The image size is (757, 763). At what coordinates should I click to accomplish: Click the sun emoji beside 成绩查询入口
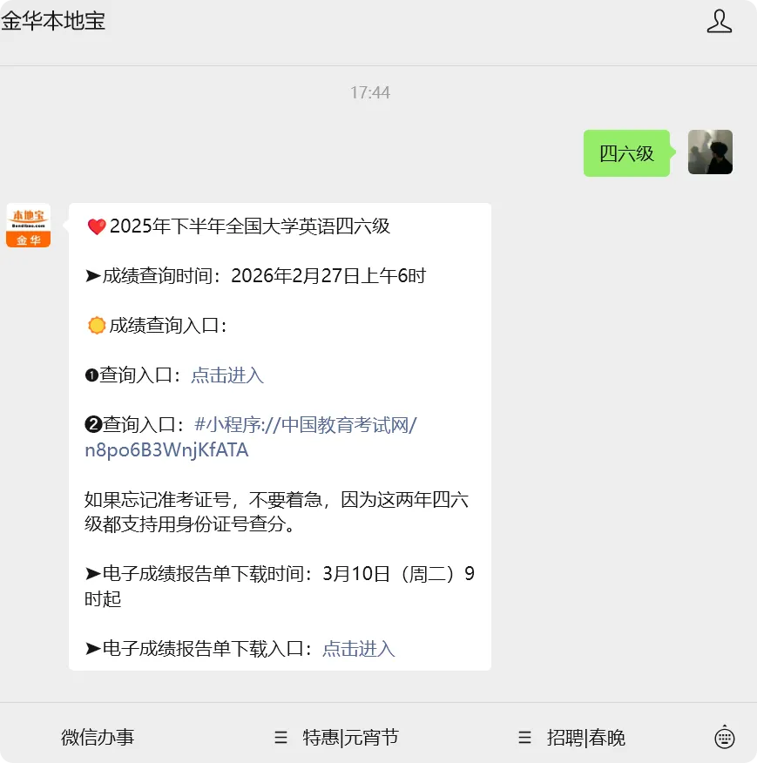pyautogui.click(x=97, y=325)
